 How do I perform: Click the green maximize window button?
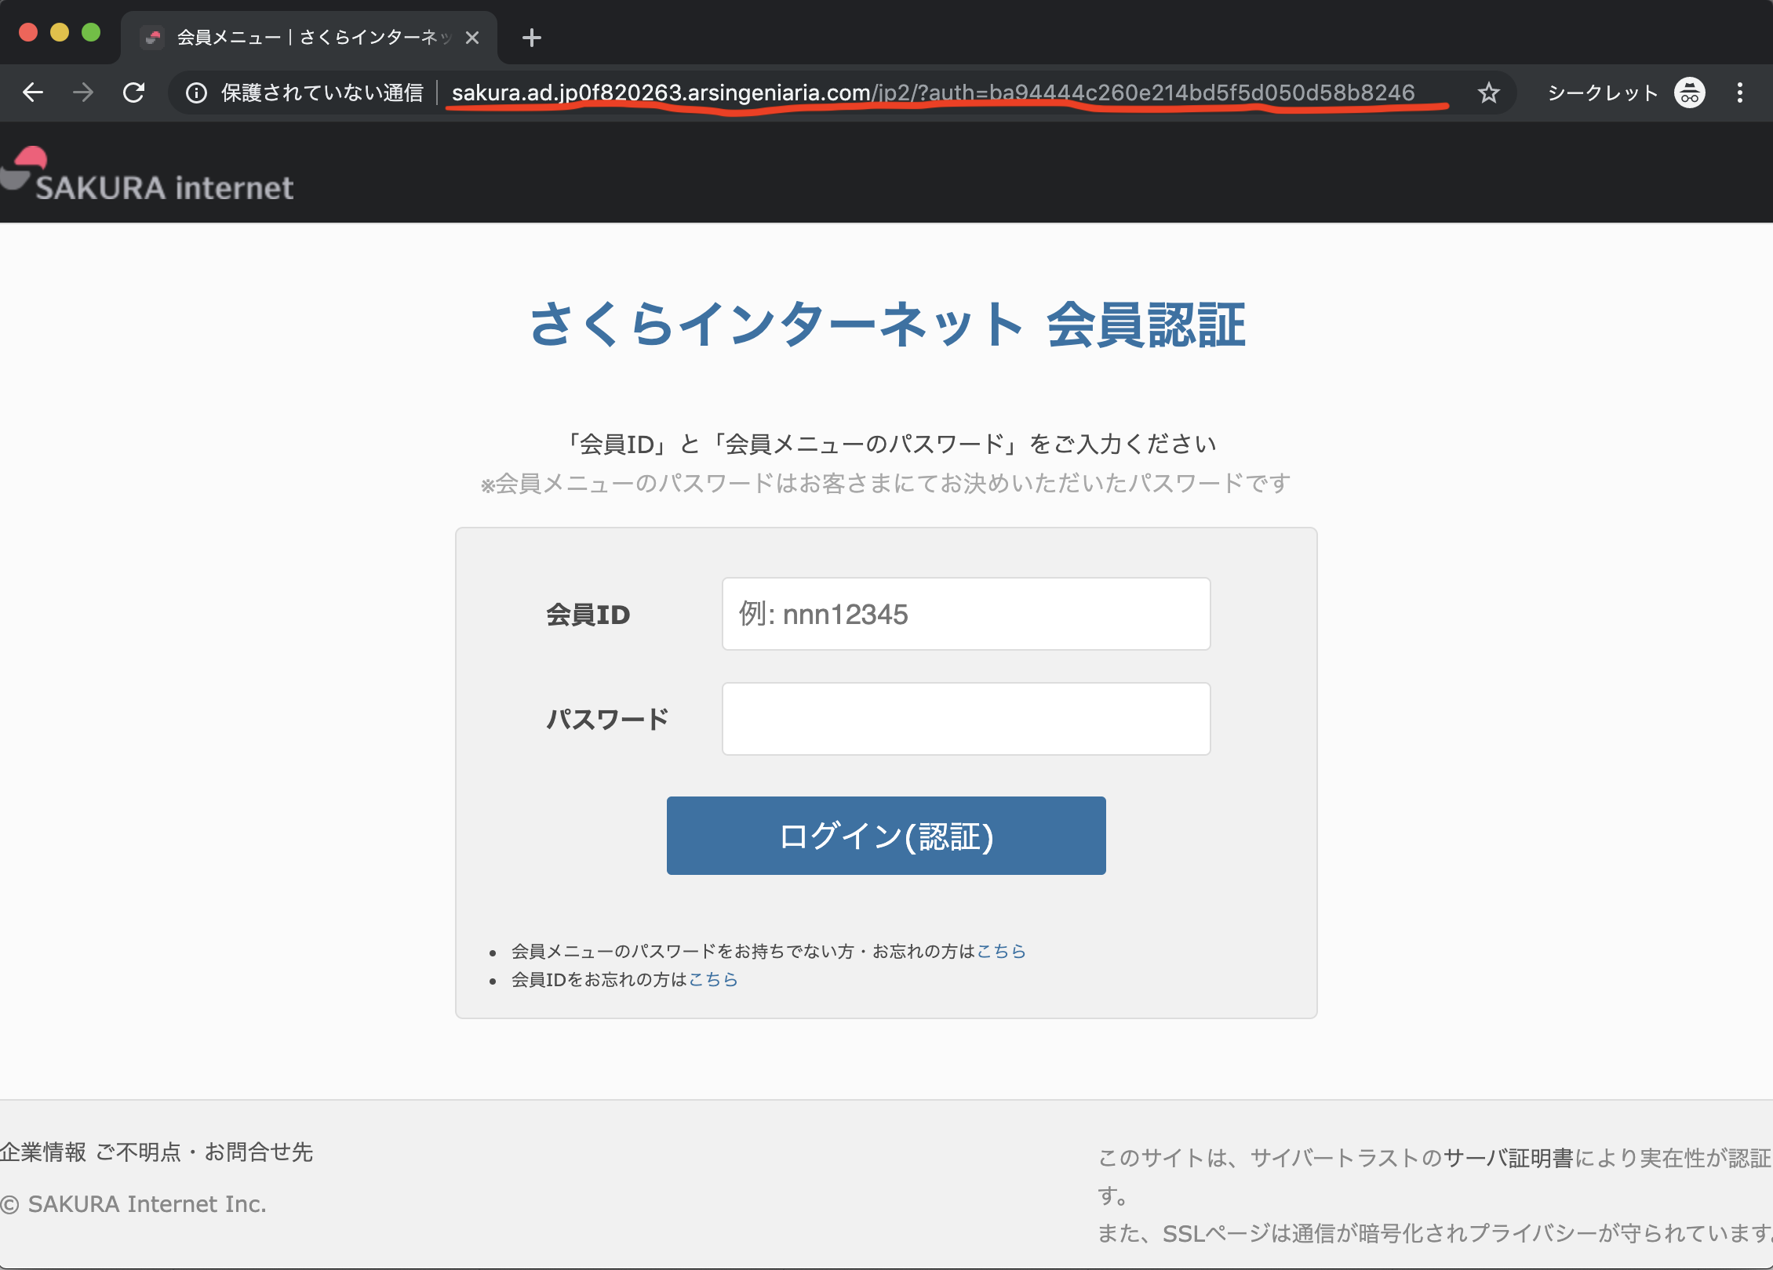(91, 32)
